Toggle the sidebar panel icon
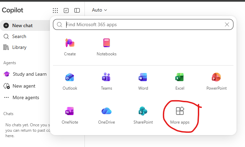The image size is (245, 147). click(x=77, y=10)
